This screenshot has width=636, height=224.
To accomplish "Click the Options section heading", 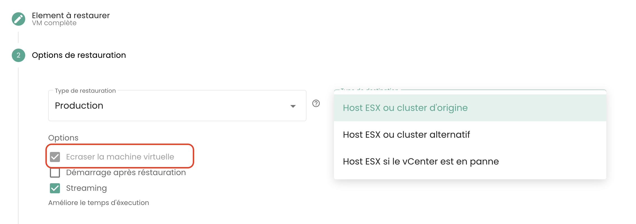I will pos(63,138).
